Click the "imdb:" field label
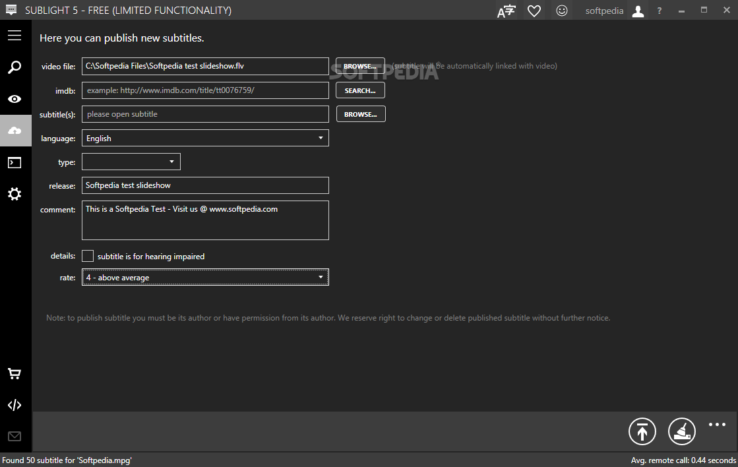The height and width of the screenshot is (467, 738). tap(65, 91)
